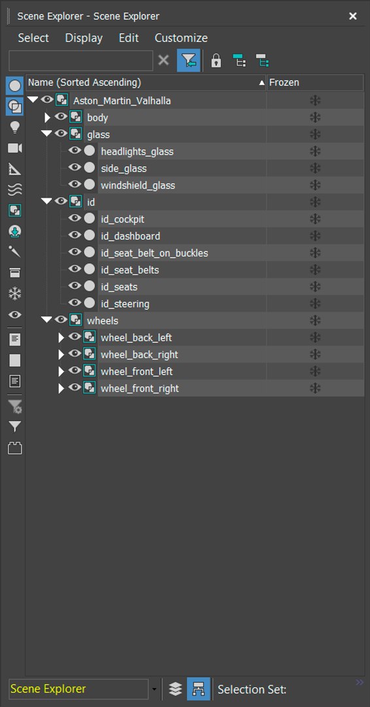This screenshot has height=707, width=370.
Task: Click the battlement-shaped bottom sidebar icon
Action: coord(15,448)
